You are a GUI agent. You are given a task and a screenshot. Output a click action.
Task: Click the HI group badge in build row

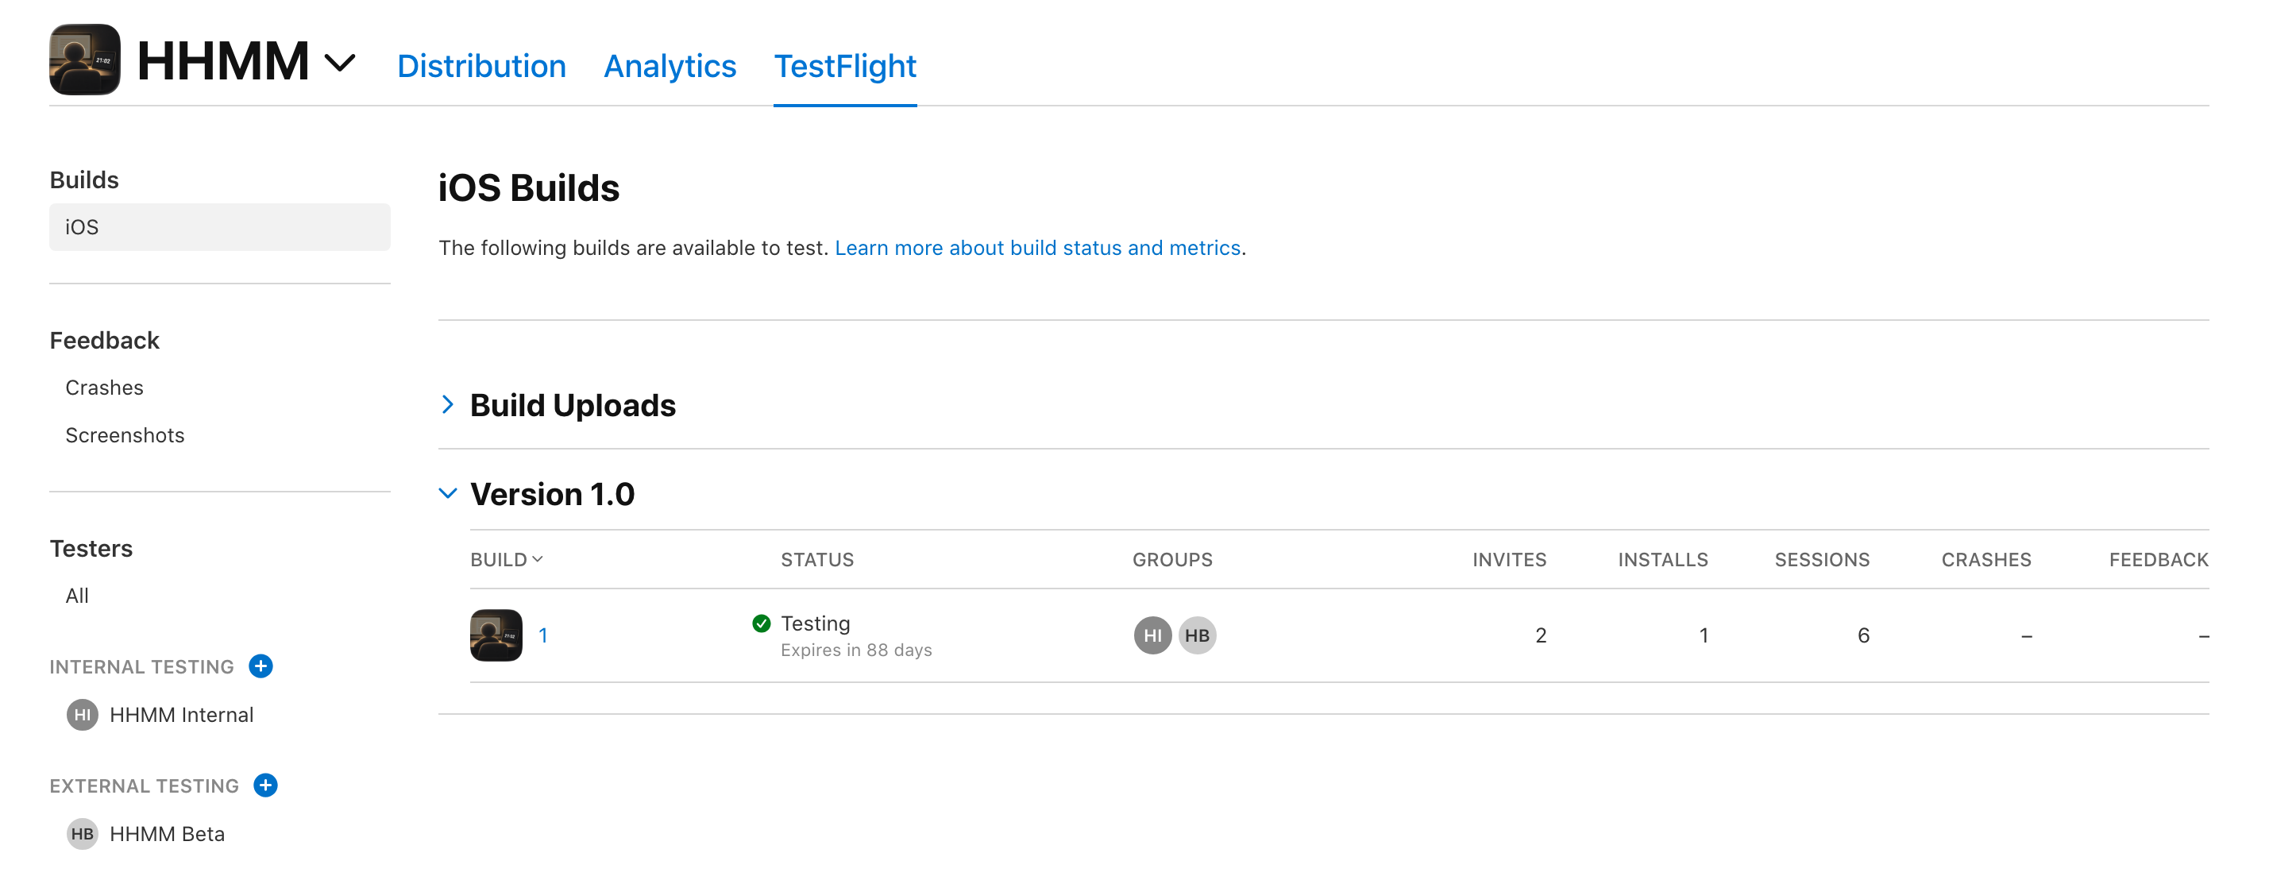coord(1152,635)
